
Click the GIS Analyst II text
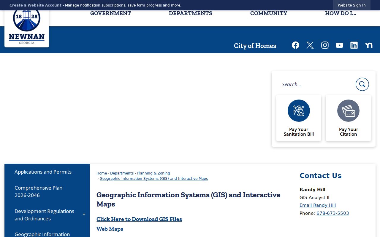(314, 198)
